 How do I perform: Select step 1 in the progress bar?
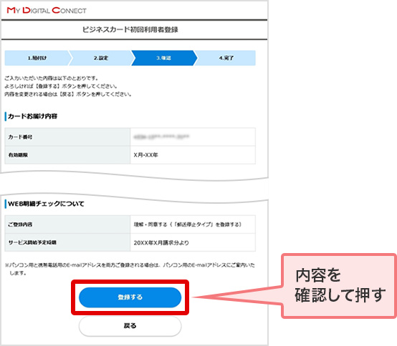[37, 58]
